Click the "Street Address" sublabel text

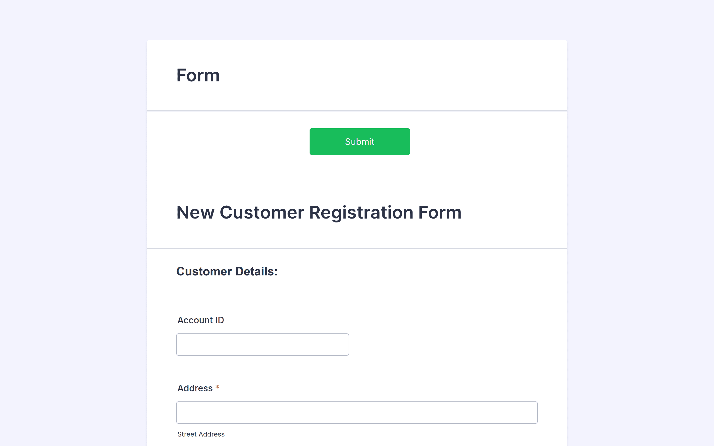point(201,434)
